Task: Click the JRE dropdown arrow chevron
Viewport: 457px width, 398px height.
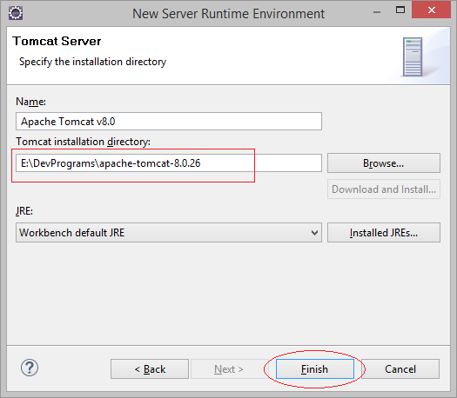Action: pyautogui.click(x=314, y=233)
